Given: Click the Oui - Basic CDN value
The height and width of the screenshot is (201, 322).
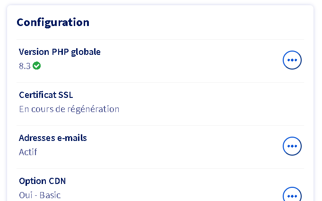Looking at the screenshot, I should tap(40, 195).
